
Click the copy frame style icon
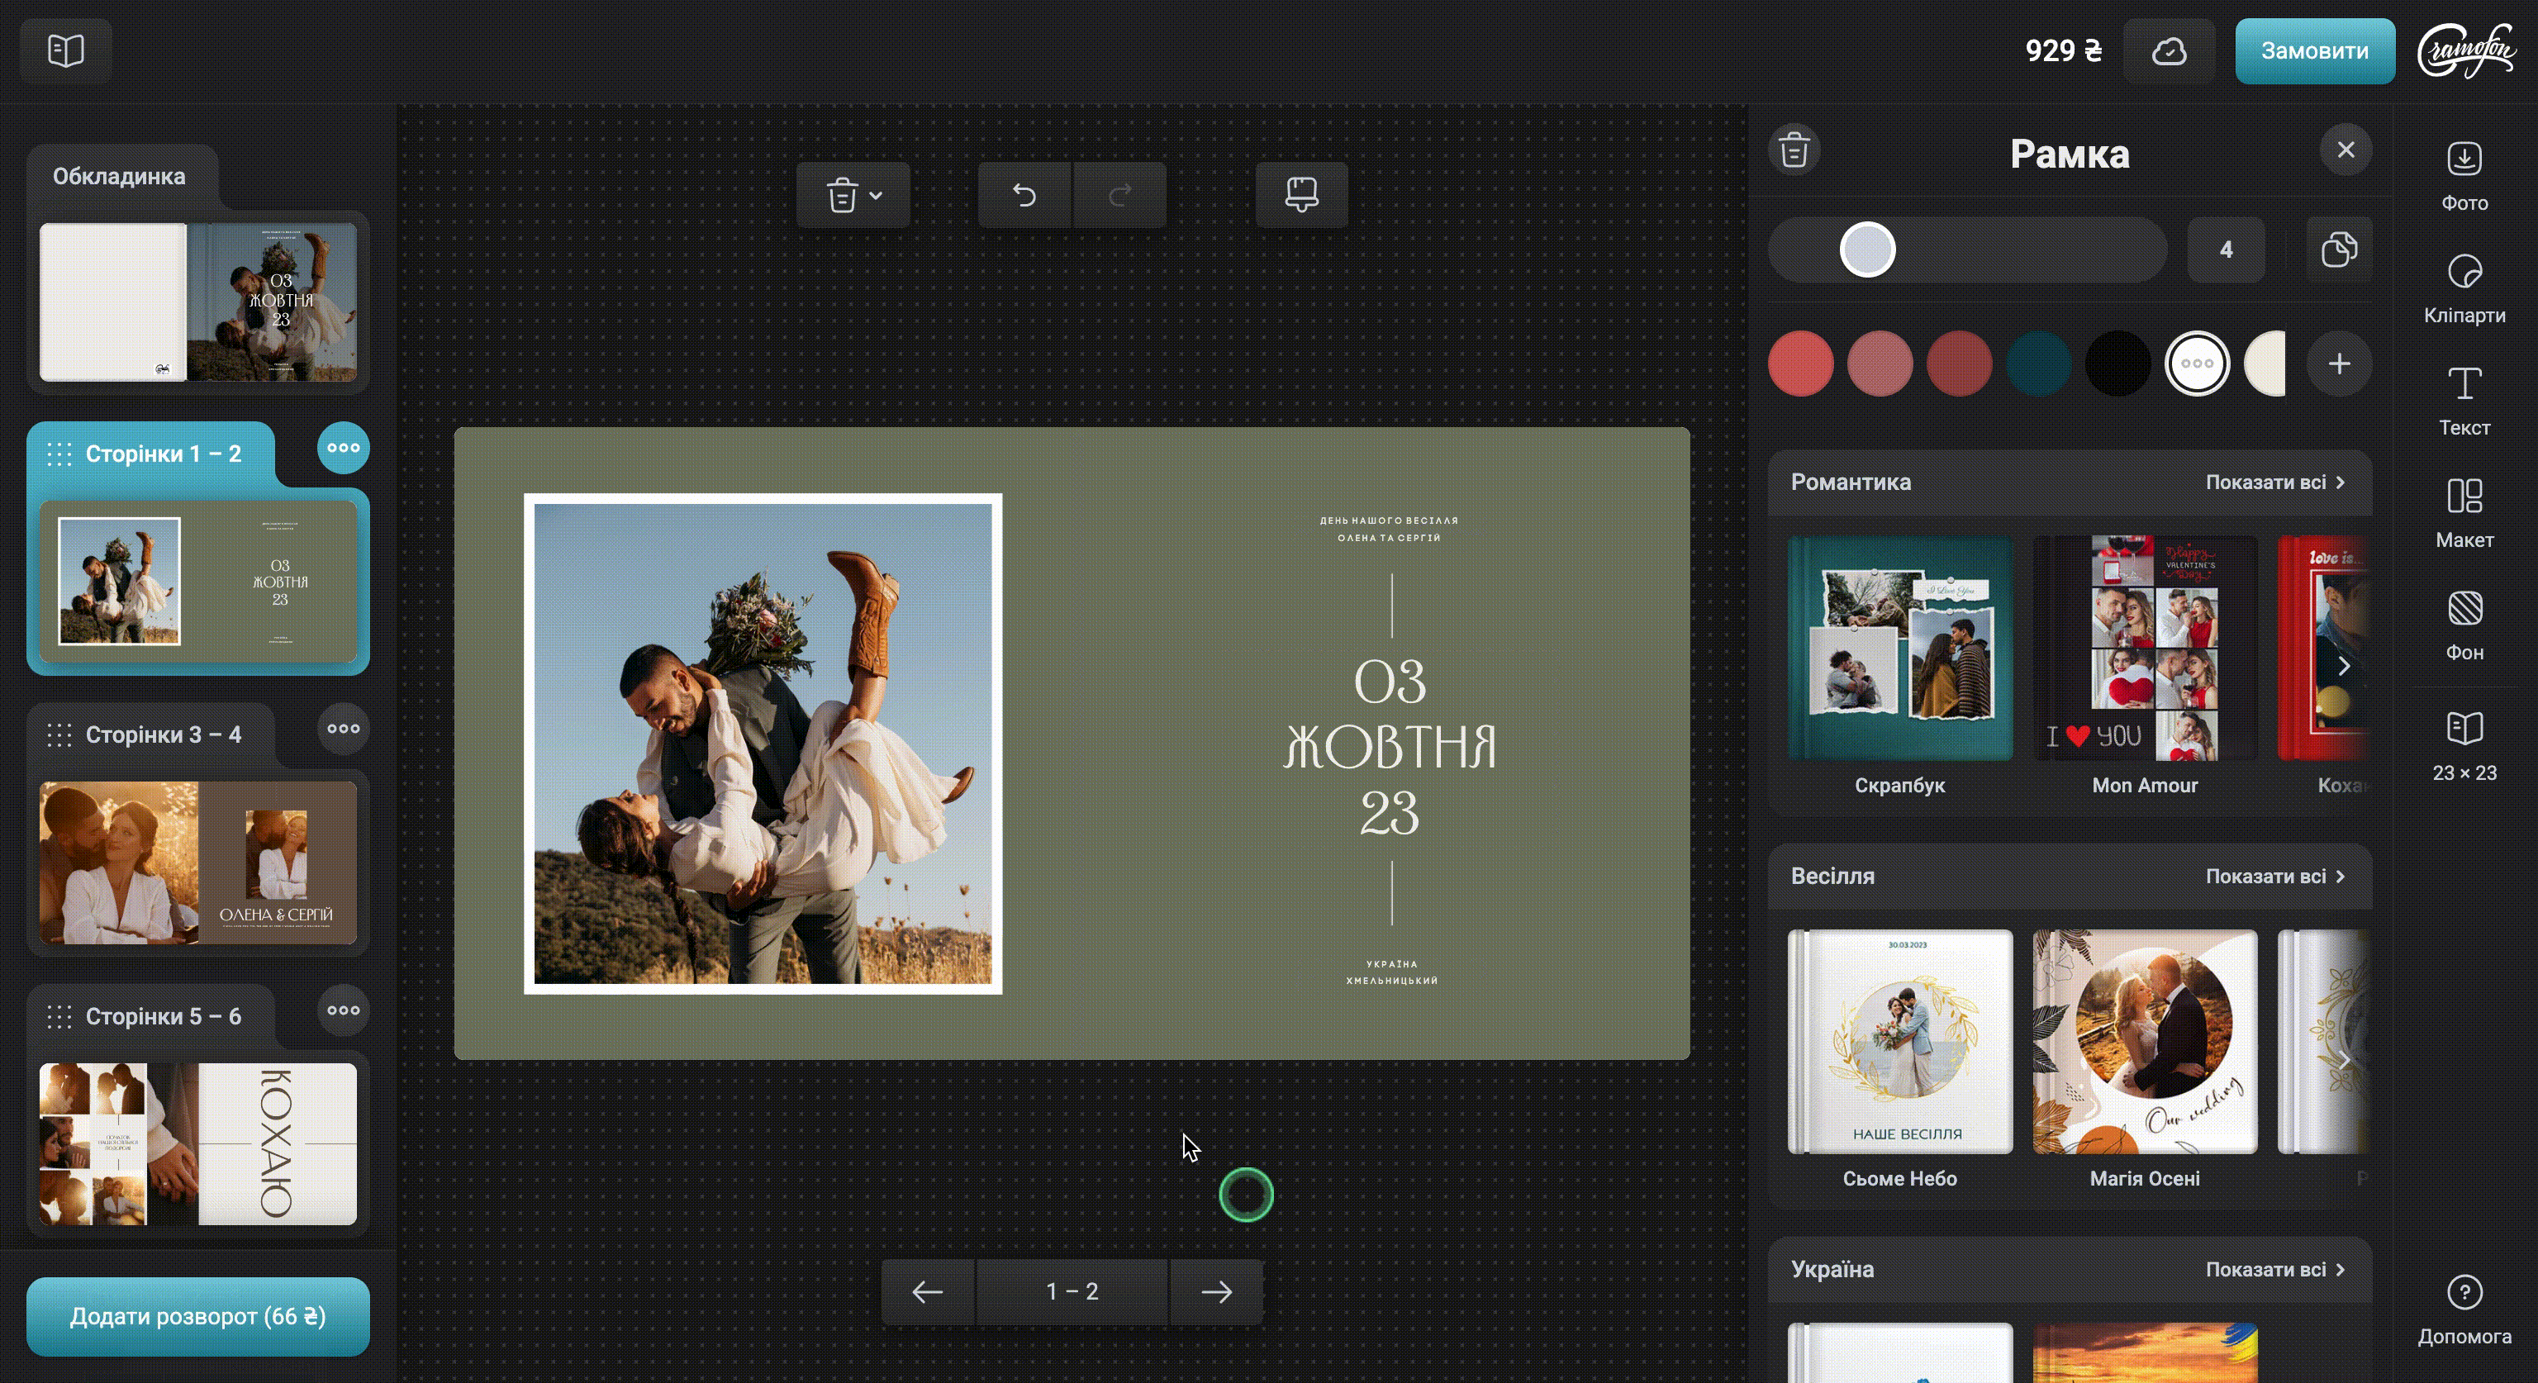click(2338, 250)
